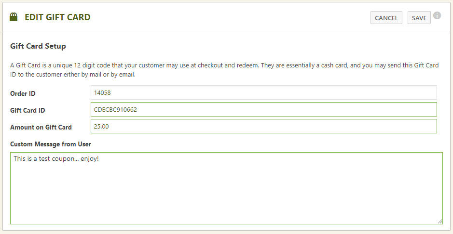Place cursor on the 25.00 amount value

click(101, 126)
